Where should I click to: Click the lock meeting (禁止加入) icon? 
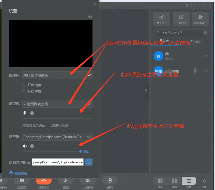pyautogui.click(x=162, y=19)
